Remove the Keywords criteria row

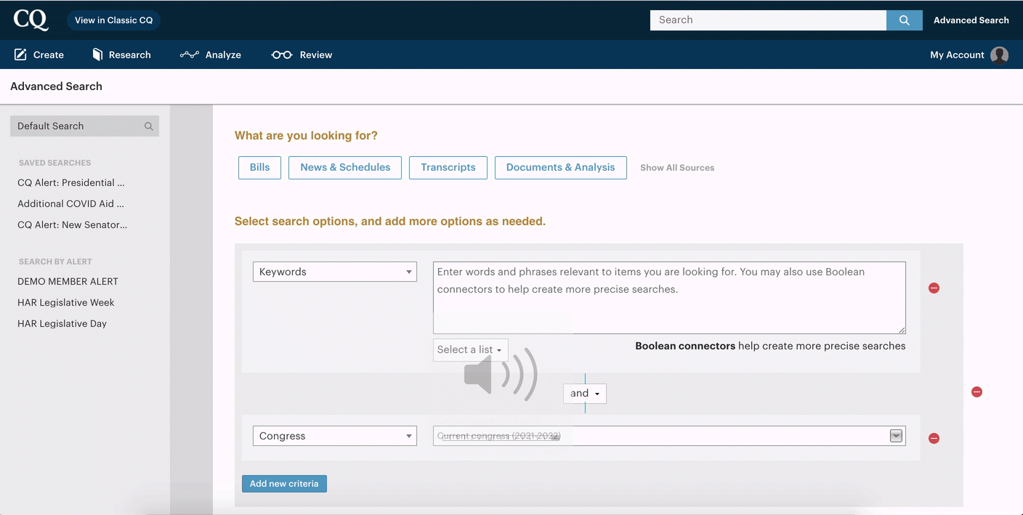click(x=934, y=288)
